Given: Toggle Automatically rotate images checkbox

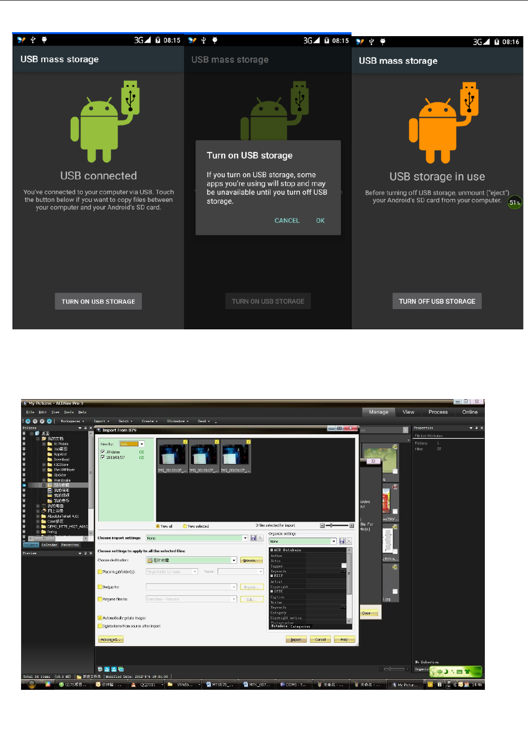Looking at the screenshot, I should (100, 618).
